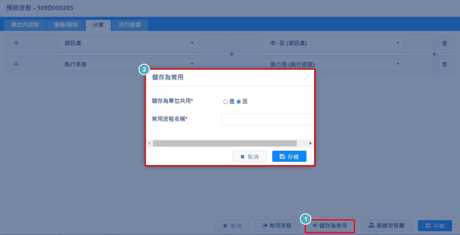460x235 pixels.
Task: Select 否 for 儲存為單位共用
Action: [239, 102]
